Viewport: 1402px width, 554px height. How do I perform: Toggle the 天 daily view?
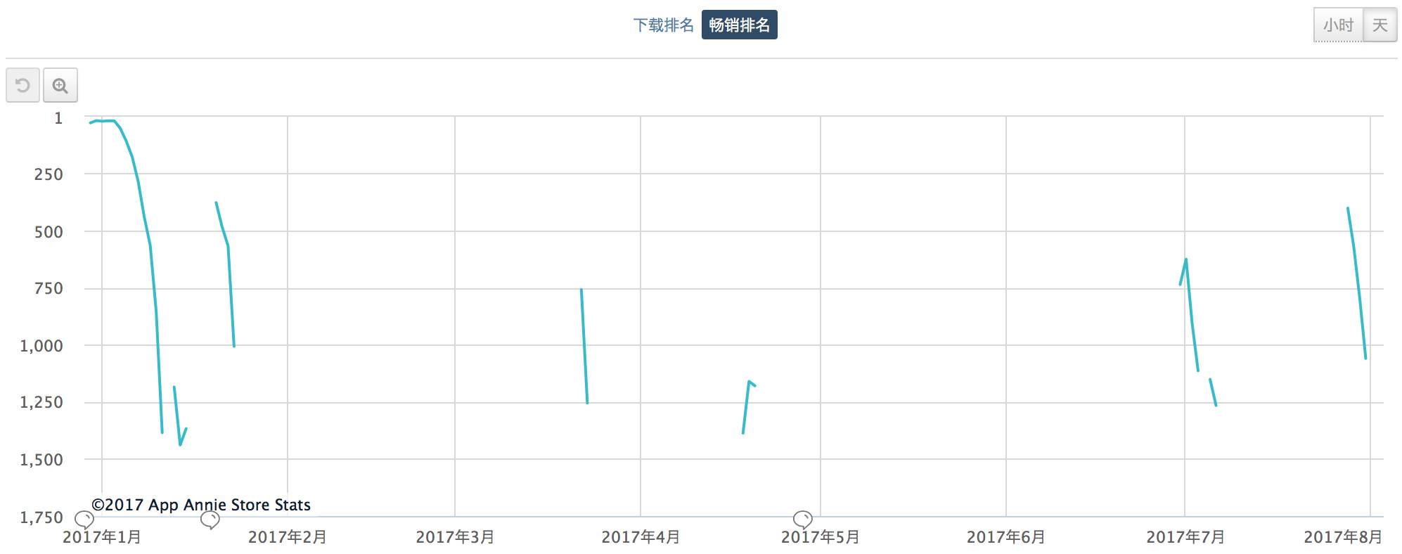tap(1380, 25)
